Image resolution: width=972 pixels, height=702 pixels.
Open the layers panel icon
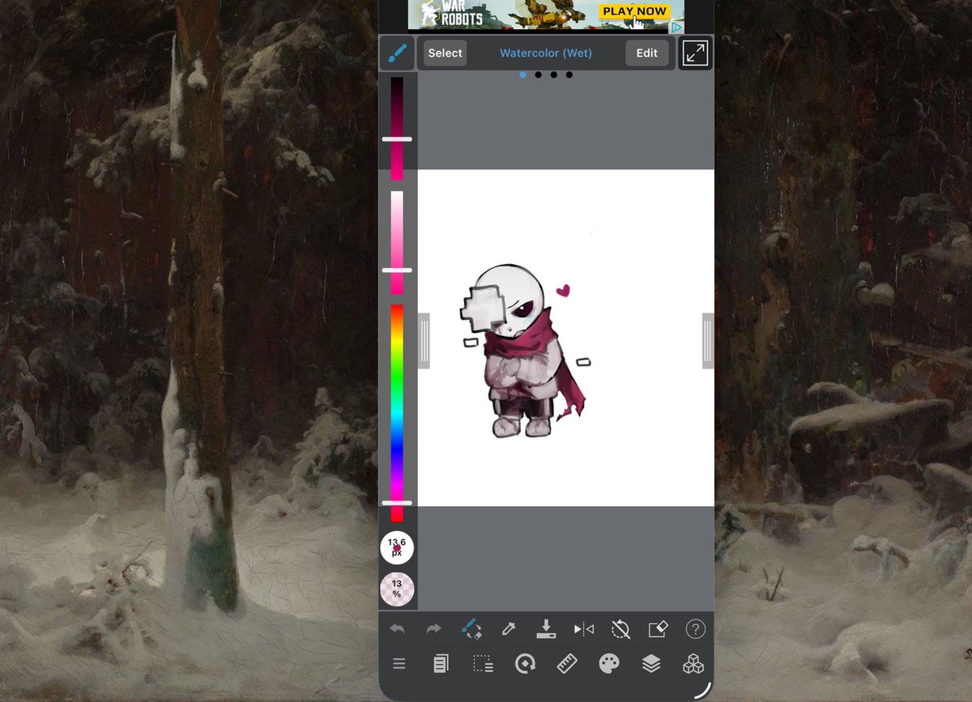[x=651, y=664]
